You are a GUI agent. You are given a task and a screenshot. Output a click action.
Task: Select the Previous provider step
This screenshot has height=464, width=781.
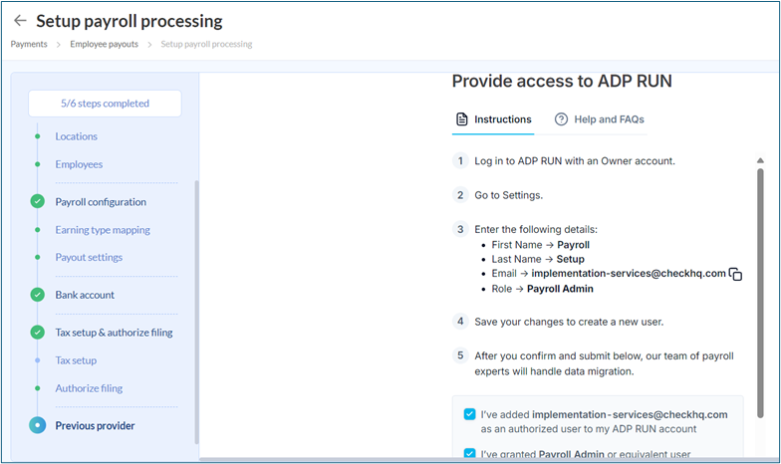pyautogui.click(x=95, y=426)
